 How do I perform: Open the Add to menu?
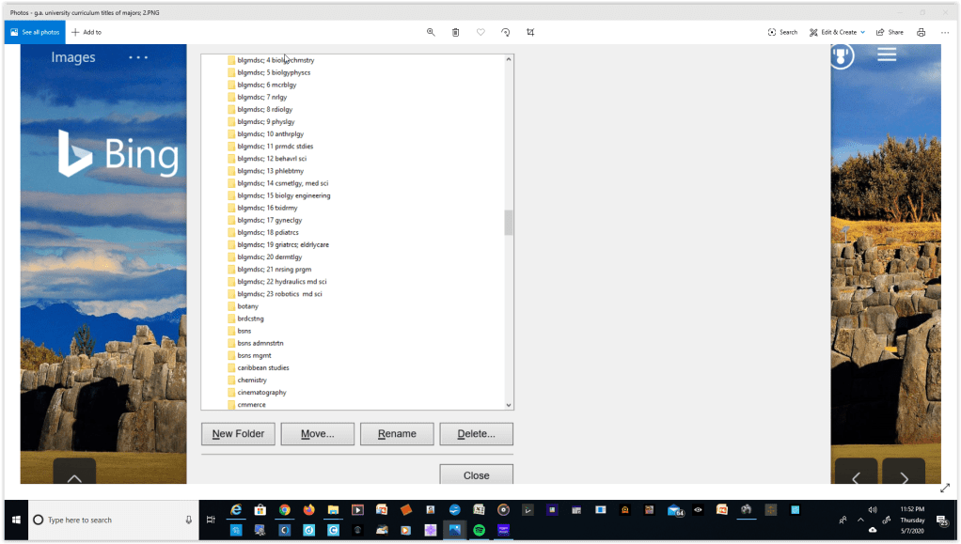(87, 32)
